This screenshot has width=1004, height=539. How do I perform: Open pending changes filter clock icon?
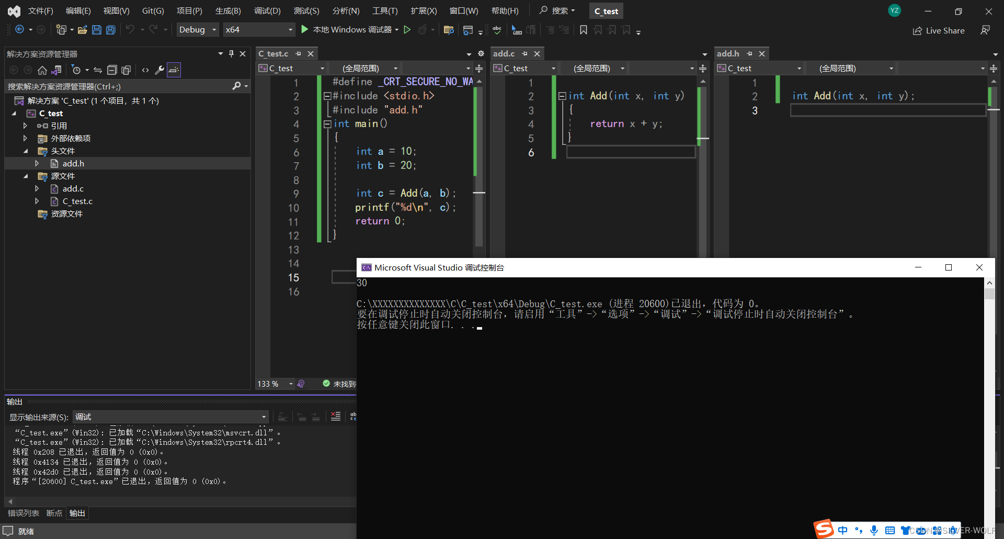pyautogui.click(x=76, y=70)
